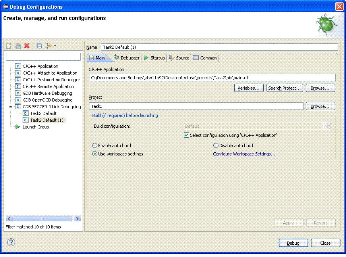
Task: Switch to the Source tab
Action: pyautogui.click(x=179, y=58)
